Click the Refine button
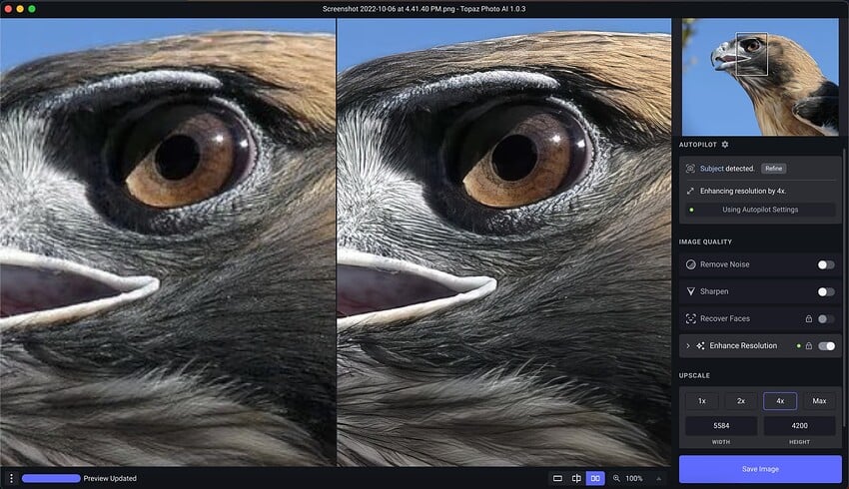849x489 pixels. point(774,169)
